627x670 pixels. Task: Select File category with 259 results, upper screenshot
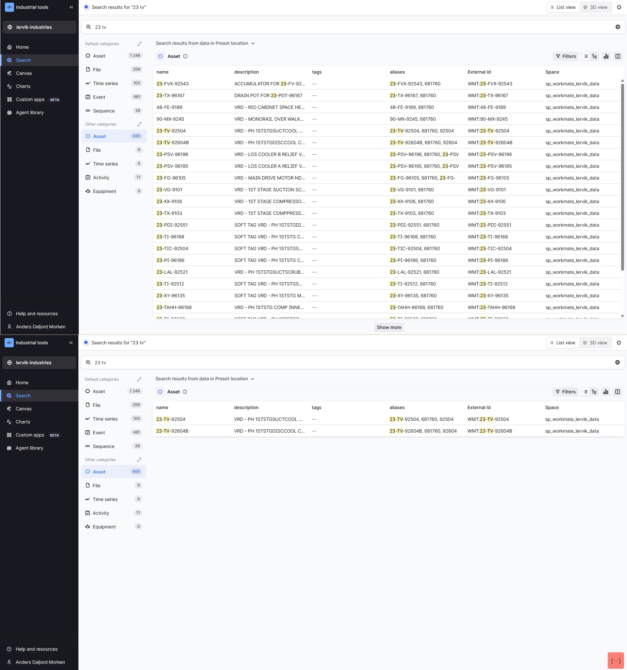coord(114,70)
